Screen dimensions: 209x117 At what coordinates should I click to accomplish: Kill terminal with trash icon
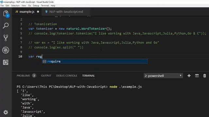pos(204,76)
